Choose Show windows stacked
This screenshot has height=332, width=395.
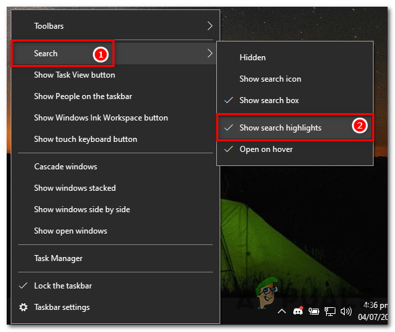tap(115, 188)
